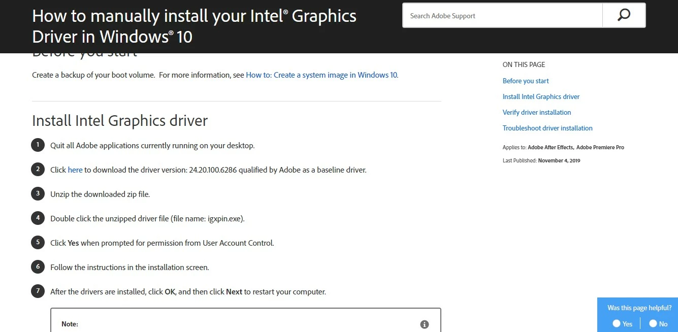678x332 pixels.
Task: Click into the Search Adobe Support field
Action: point(502,16)
